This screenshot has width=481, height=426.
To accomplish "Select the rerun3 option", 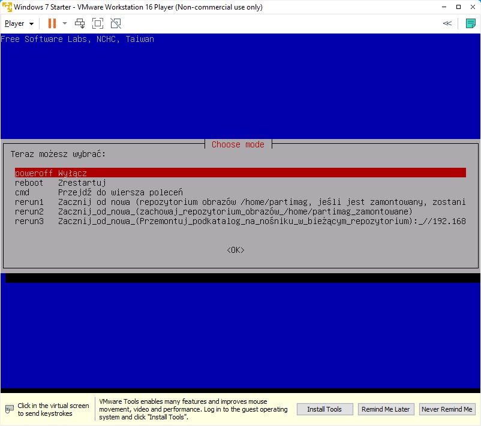I will coord(240,221).
